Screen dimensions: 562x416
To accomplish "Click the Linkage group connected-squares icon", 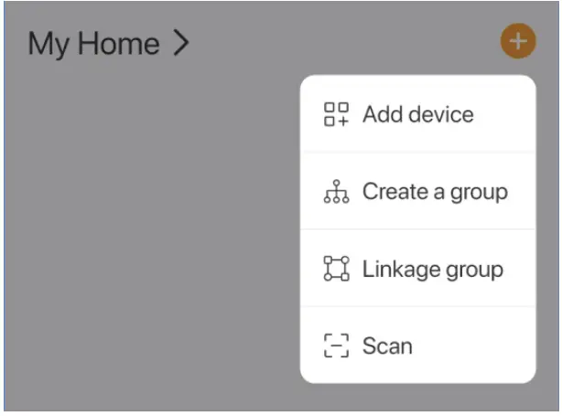I will [x=336, y=269].
